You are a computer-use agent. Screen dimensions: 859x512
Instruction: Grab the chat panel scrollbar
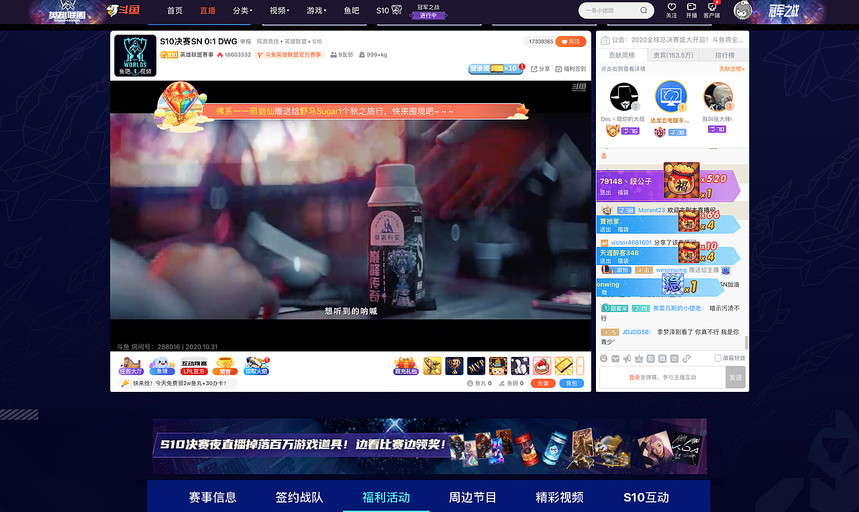click(746, 342)
